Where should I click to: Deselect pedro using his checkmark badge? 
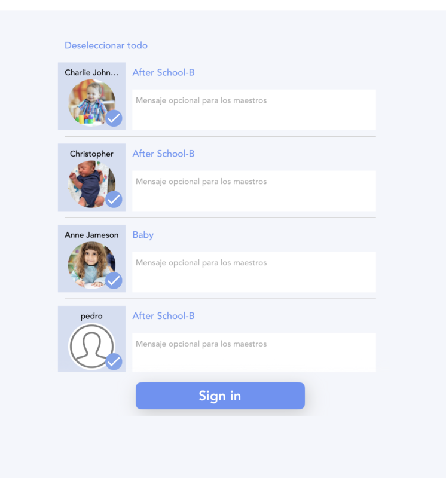(114, 361)
